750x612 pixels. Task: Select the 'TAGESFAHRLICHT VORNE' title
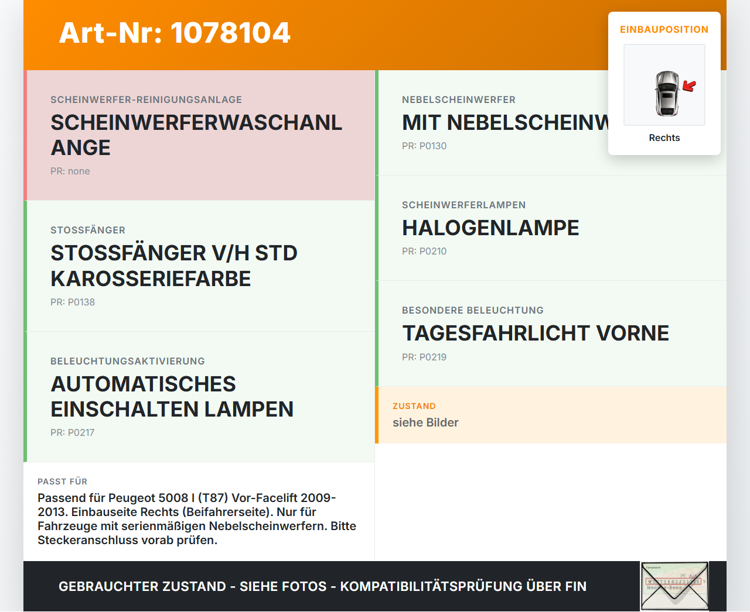(x=536, y=333)
